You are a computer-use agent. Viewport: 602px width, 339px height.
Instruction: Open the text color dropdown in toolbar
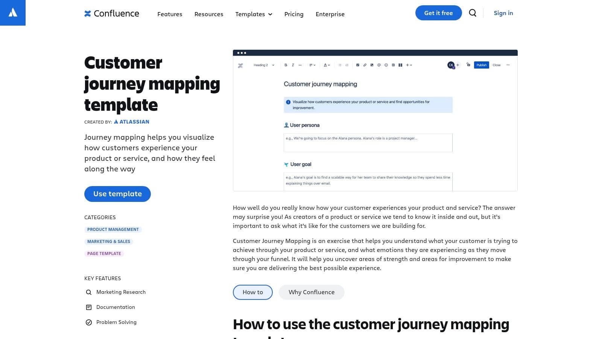[327, 65]
